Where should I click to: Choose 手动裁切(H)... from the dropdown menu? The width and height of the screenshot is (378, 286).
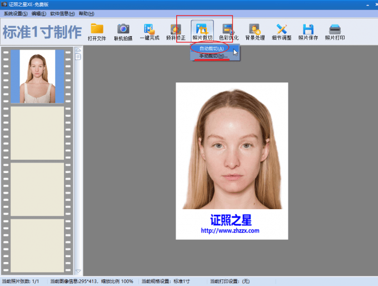[213, 56]
